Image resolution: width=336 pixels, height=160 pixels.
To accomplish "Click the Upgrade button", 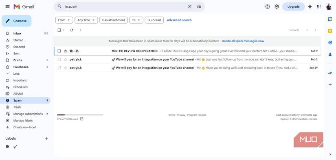I will click(293, 6).
